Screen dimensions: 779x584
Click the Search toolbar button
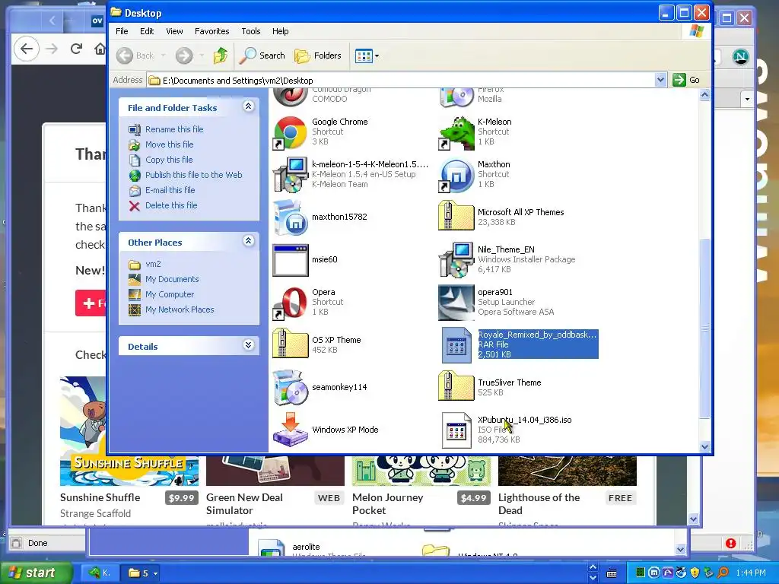tap(262, 56)
